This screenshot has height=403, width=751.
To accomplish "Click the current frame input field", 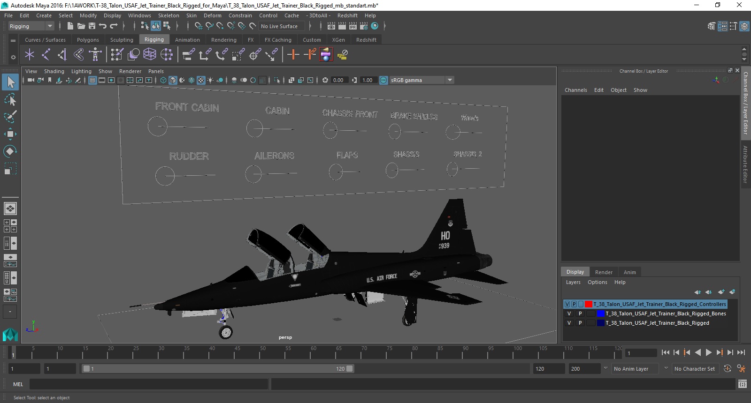I will coord(641,353).
